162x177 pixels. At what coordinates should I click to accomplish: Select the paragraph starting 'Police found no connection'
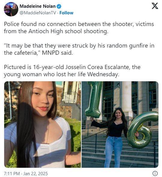(79, 28)
